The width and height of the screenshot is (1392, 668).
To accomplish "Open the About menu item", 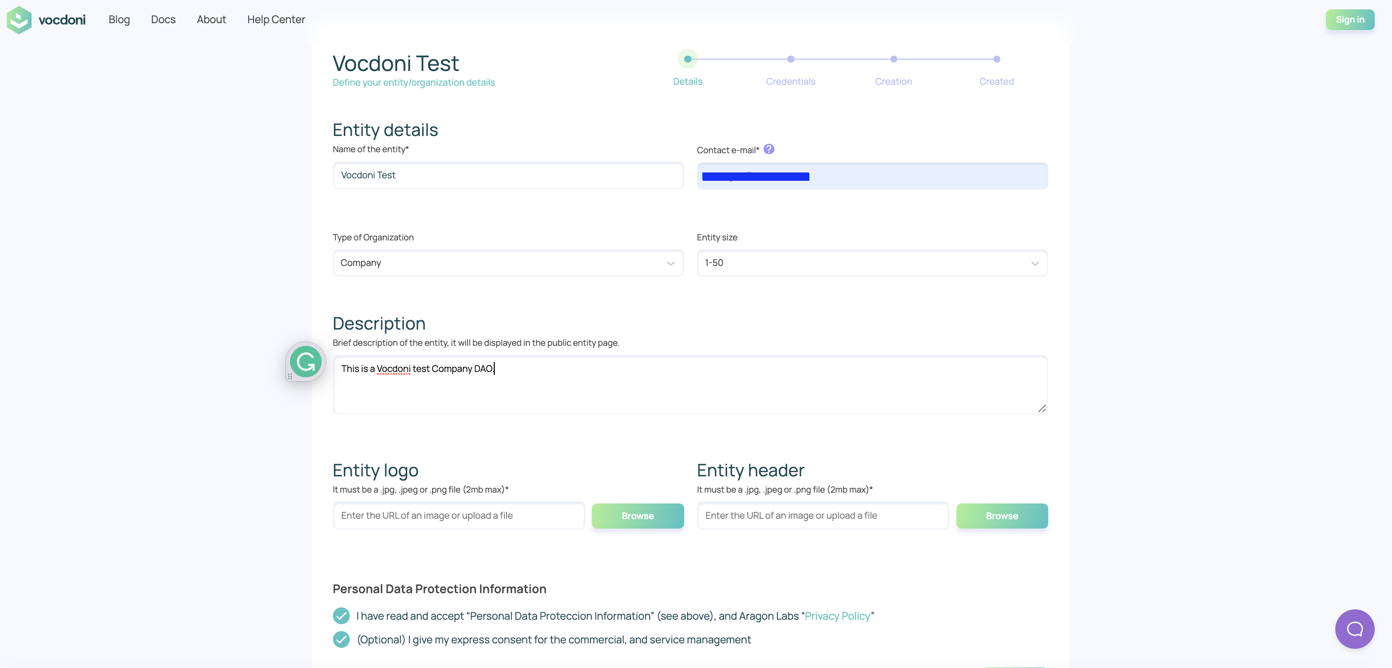I will (x=211, y=19).
